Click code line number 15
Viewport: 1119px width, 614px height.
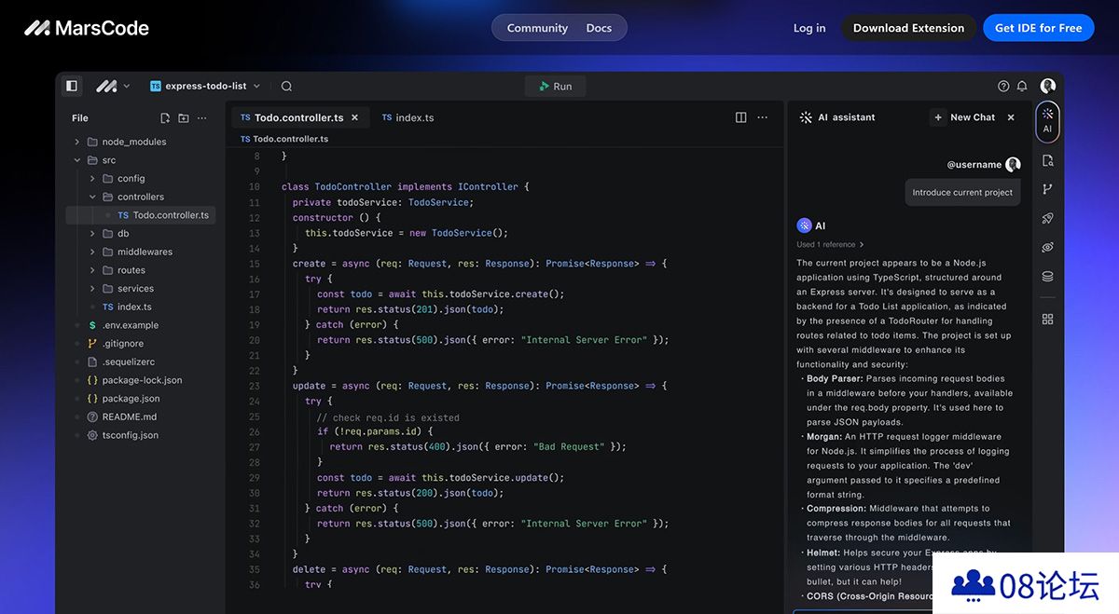(255, 264)
